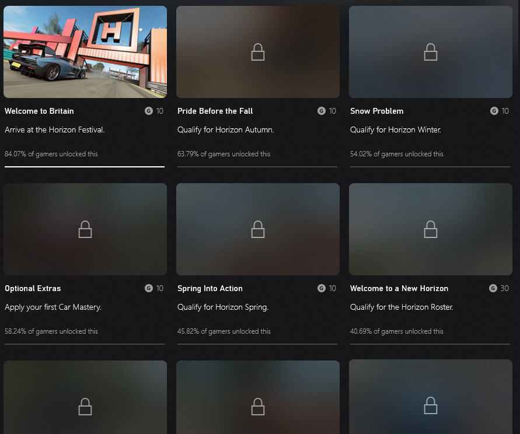This screenshot has width=520, height=434.
Task: Click the lock icon on Snow Problem card
Action: 431,52
